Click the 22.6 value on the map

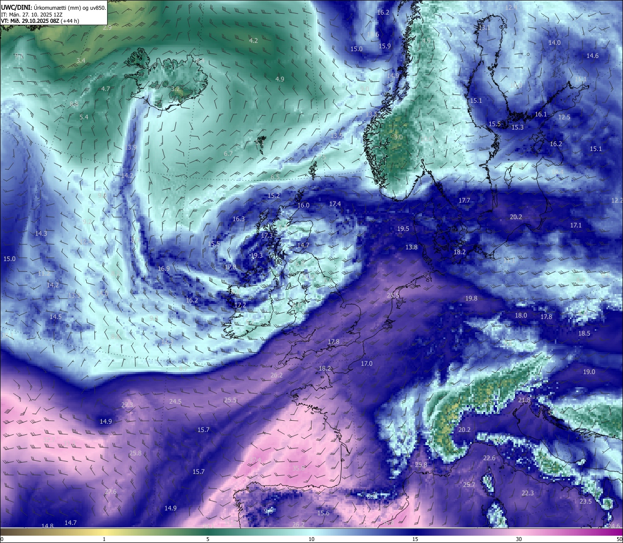[x=489, y=458]
